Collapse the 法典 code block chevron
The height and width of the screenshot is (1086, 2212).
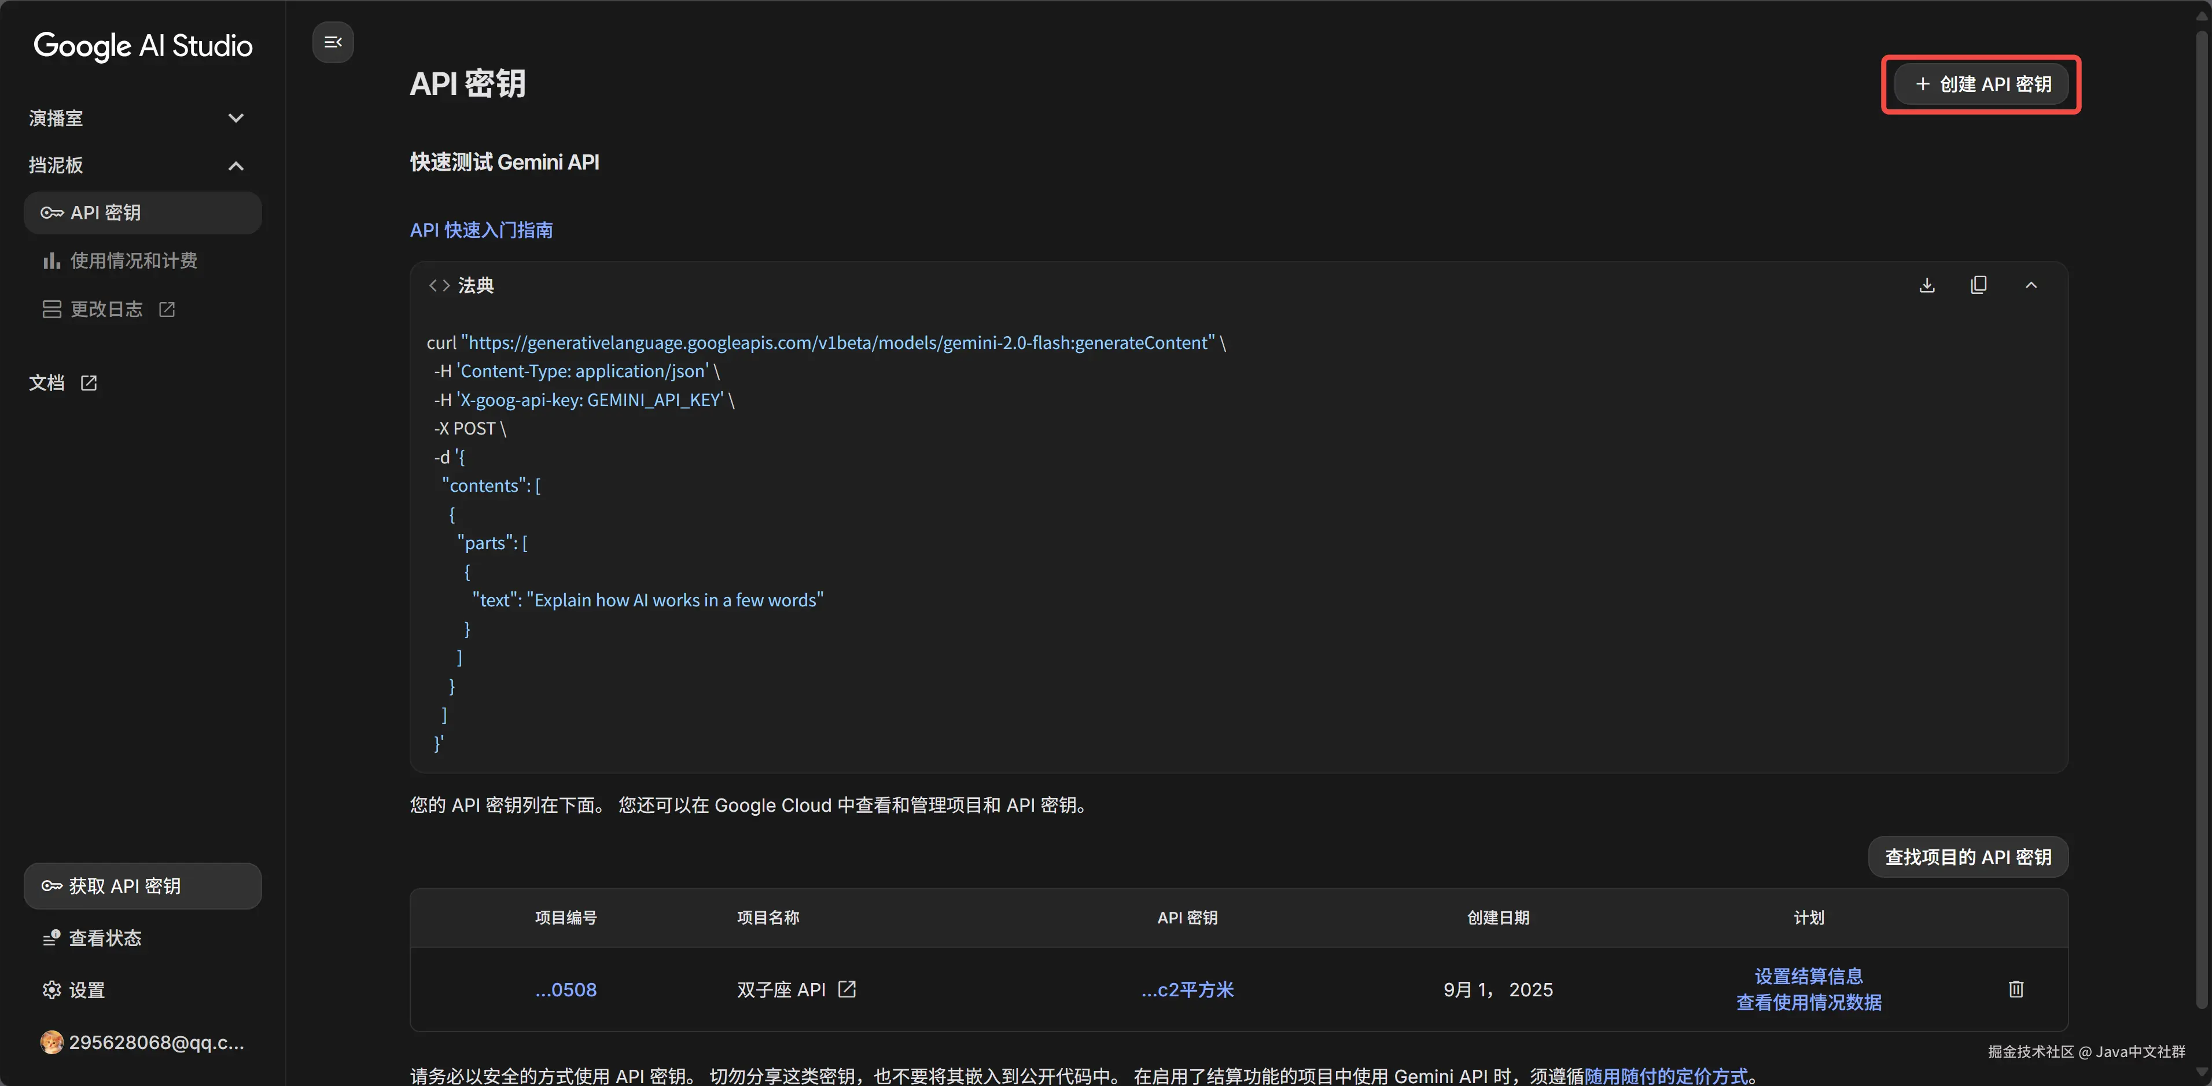coord(2031,285)
